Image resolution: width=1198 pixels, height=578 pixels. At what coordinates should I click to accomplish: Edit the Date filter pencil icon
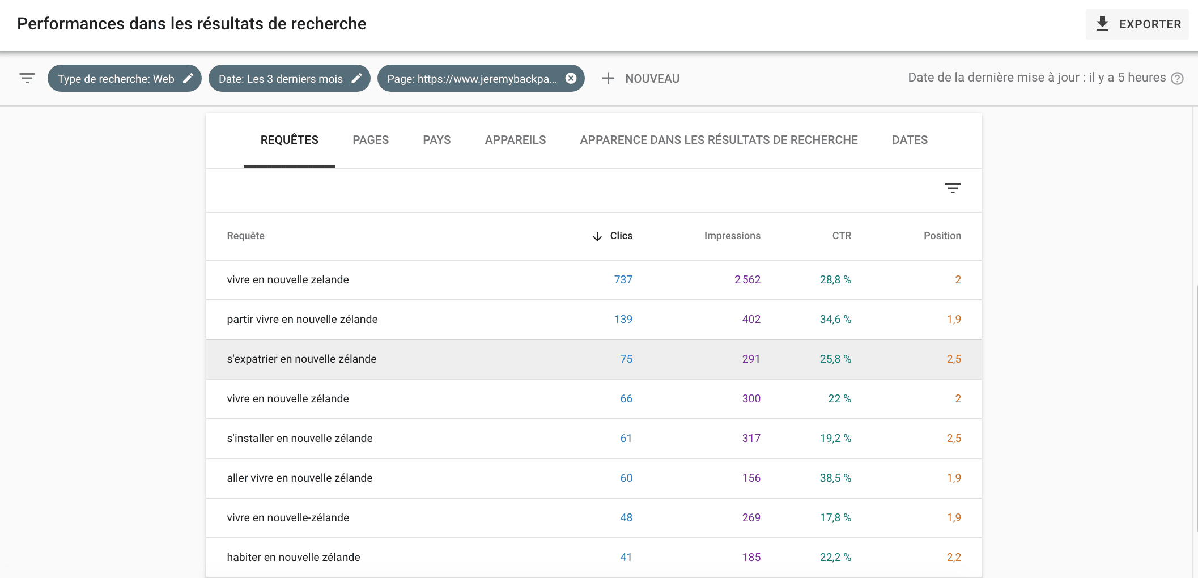click(356, 78)
